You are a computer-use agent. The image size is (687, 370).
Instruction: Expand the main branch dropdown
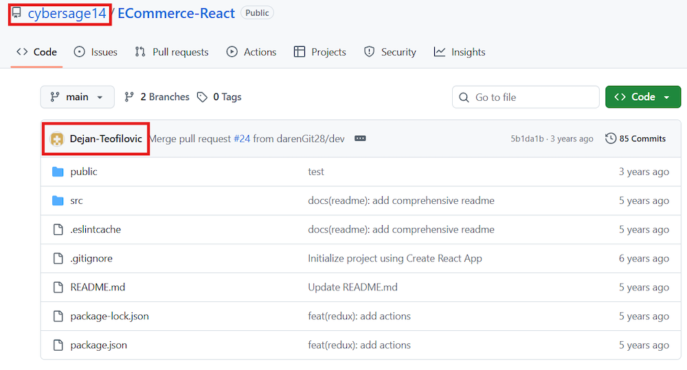click(x=77, y=97)
